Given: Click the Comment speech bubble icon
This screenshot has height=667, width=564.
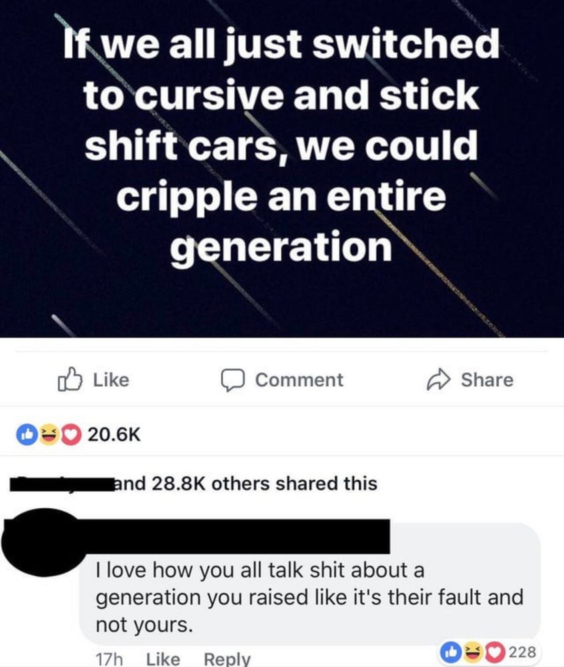Looking at the screenshot, I should tap(233, 380).
